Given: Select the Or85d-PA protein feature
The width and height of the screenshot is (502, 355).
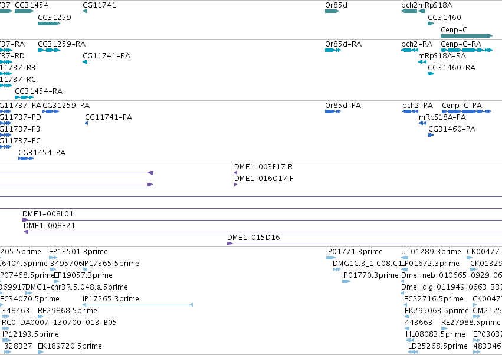Looking at the screenshot, I should 333,111.
